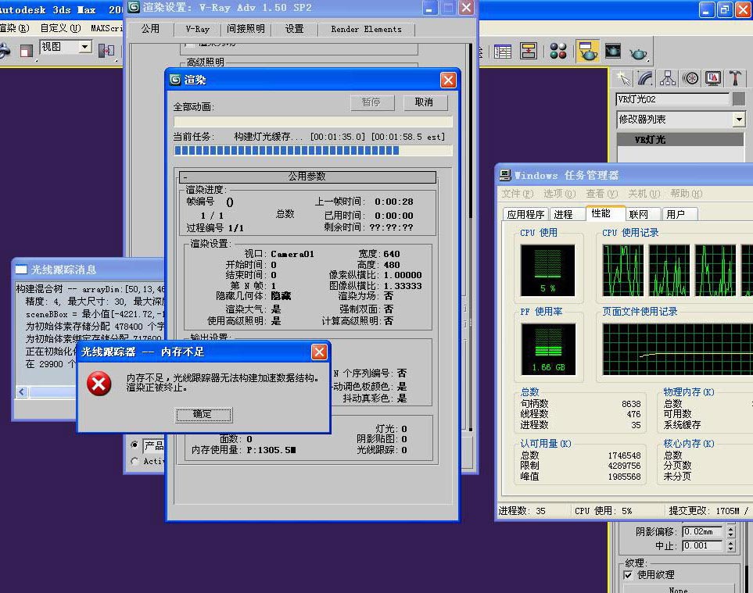This screenshot has height=593, width=753.
Task: Click the 中止 value field
Action: pos(703,546)
